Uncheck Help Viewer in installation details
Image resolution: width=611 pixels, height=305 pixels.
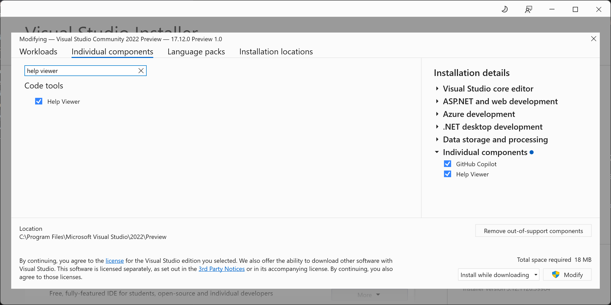448,174
